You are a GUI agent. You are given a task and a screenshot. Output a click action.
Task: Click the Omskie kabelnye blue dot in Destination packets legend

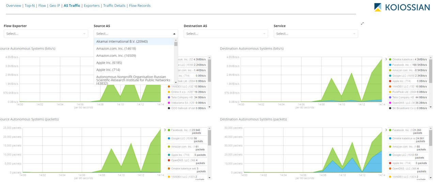pyautogui.click(x=390, y=138)
